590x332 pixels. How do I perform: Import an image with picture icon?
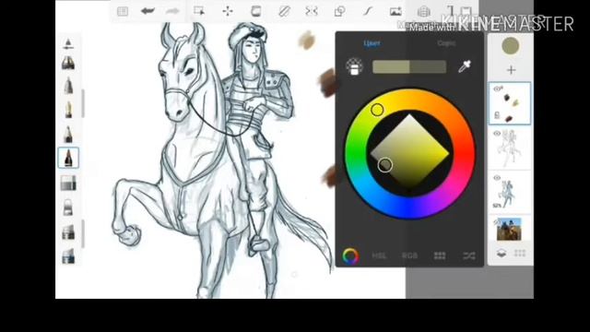click(395, 11)
